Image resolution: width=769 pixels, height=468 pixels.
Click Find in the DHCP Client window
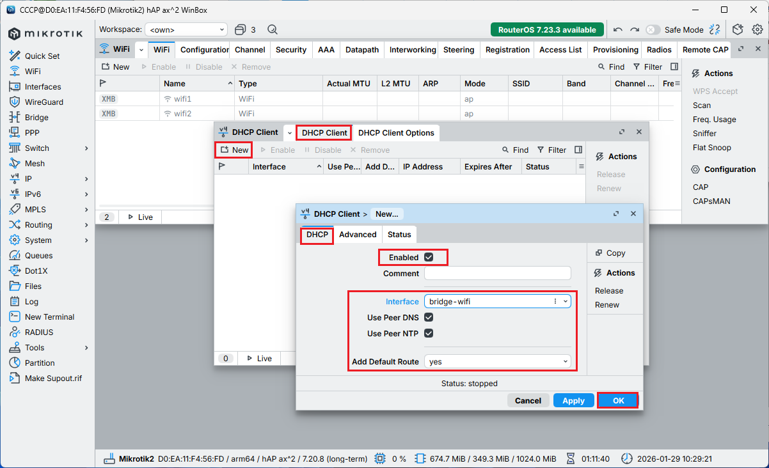tap(515, 150)
